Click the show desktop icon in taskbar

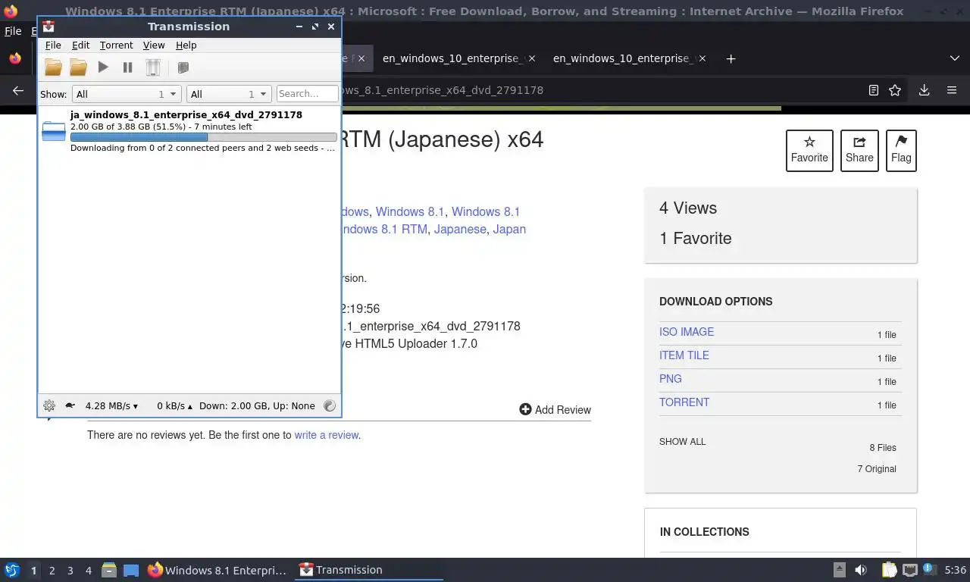(131, 570)
